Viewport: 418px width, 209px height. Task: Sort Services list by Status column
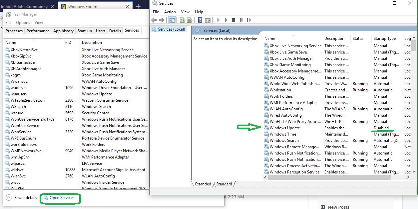[x=361, y=39]
